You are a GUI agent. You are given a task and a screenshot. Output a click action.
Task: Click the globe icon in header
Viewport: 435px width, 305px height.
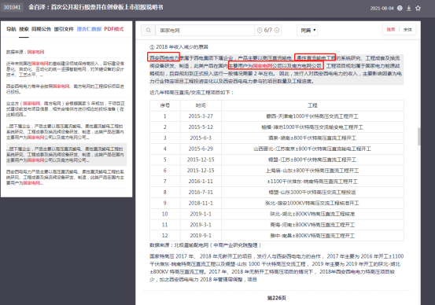[400, 8]
